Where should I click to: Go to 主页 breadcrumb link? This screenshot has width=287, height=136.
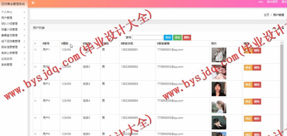coord(266,15)
